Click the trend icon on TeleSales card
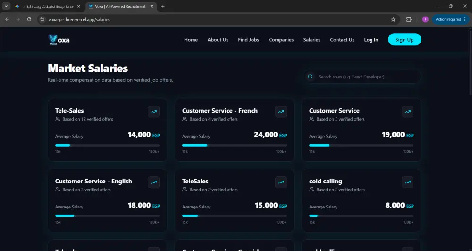 pyautogui.click(x=281, y=182)
